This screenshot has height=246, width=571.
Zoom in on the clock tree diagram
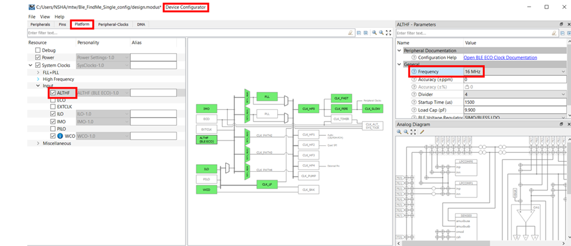click(x=374, y=33)
